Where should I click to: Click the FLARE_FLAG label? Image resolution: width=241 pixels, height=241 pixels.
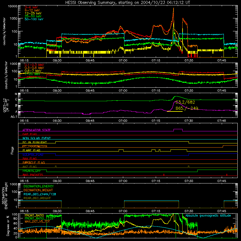tap(31, 150)
